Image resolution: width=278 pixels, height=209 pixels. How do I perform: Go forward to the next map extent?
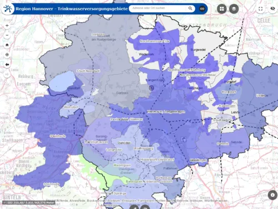pyautogui.click(x=7, y=75)
